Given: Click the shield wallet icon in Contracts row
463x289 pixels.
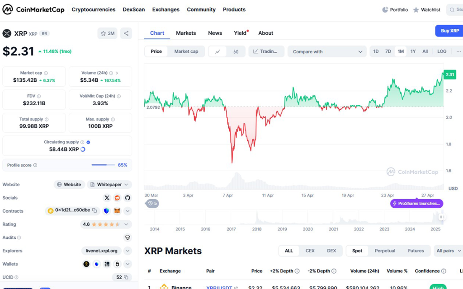Looking at the screenshot, I should coord(107,211).
